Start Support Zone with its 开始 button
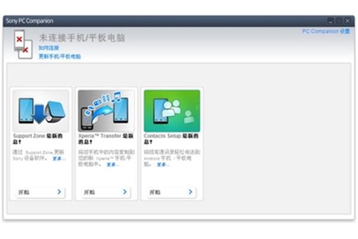 [x=41, y=192]
